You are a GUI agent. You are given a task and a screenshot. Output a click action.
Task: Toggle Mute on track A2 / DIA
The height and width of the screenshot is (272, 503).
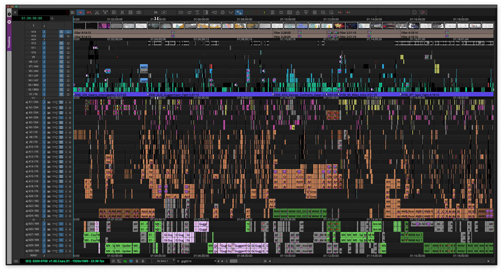[x=70, y=107]
